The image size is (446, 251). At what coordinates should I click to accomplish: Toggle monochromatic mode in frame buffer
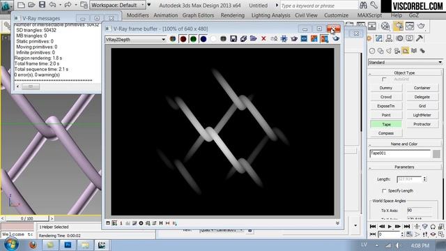(x=223, y=39)
